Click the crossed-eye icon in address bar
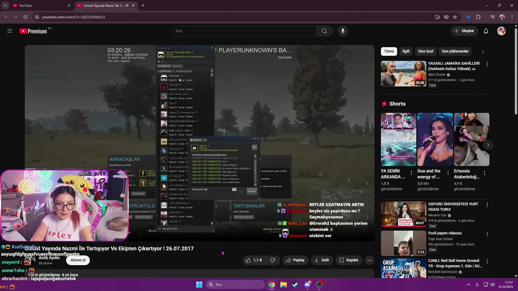 pos(446,17)
